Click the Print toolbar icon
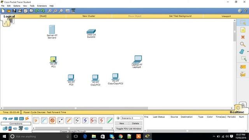 [x=20, y=11]
